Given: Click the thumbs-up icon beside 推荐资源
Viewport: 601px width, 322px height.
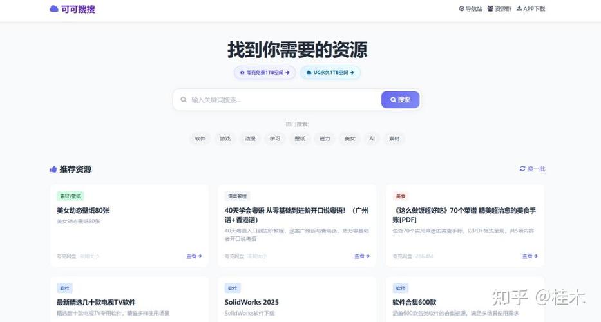Looking at the screenshot, I should tap(53, 169).
